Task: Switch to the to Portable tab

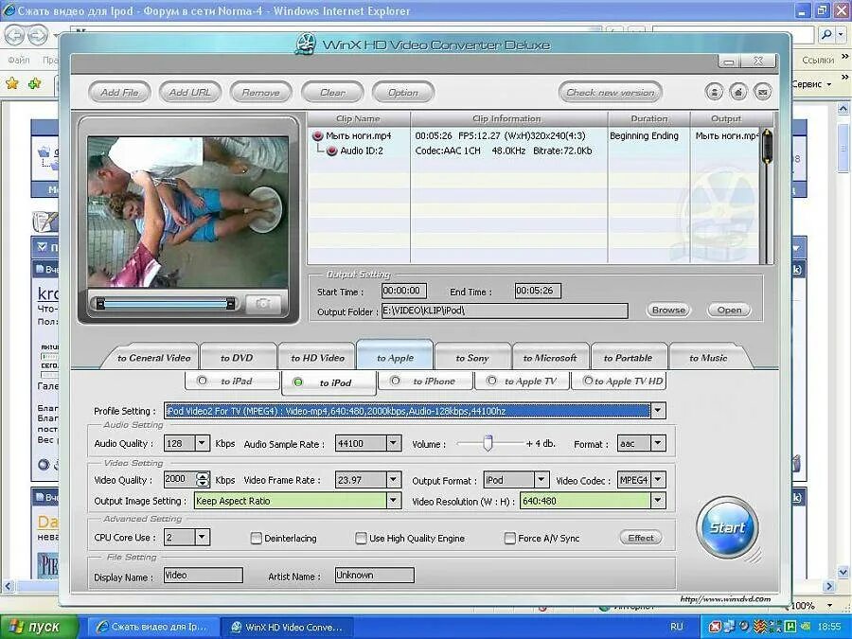Action: pos(628,358)
